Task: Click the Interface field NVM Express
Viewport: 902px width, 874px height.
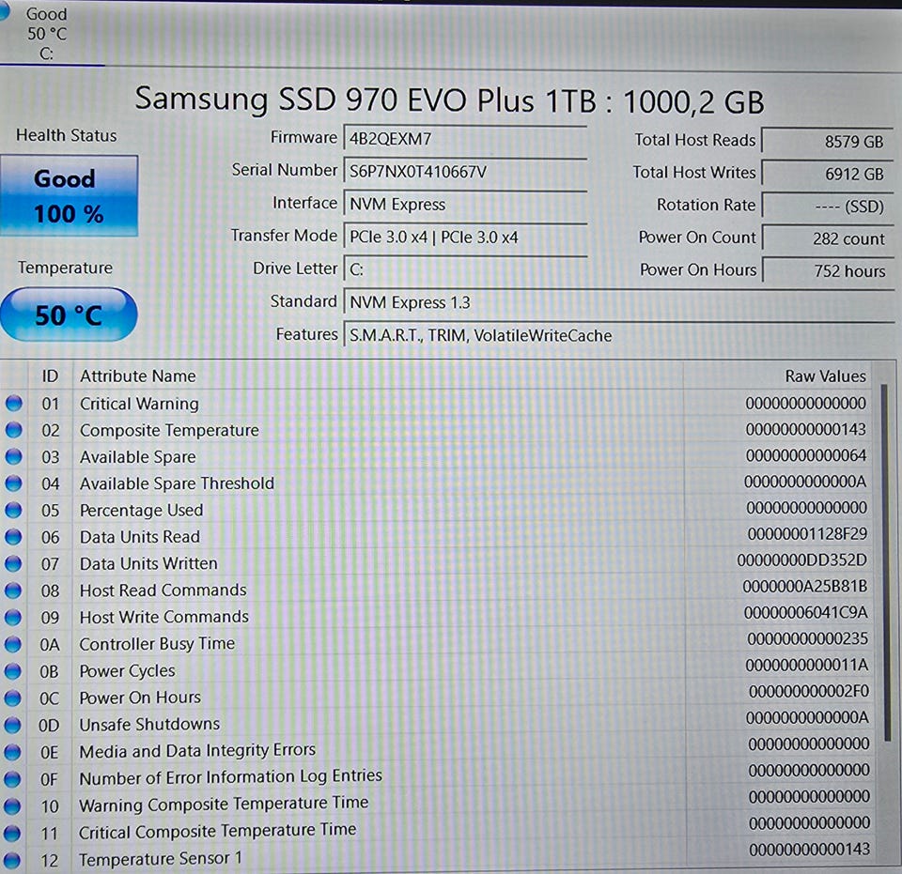Action: (465, 205)
